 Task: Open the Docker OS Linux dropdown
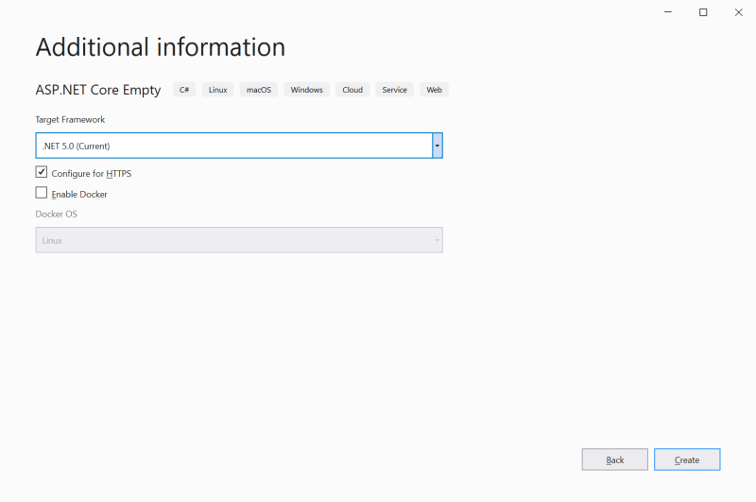pyautogui.click(x=239, y=240)
